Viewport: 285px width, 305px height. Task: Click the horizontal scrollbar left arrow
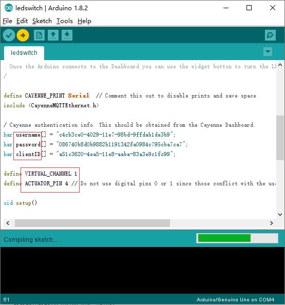point(8,223)
